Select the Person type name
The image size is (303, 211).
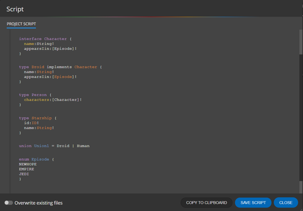(39, 95)
